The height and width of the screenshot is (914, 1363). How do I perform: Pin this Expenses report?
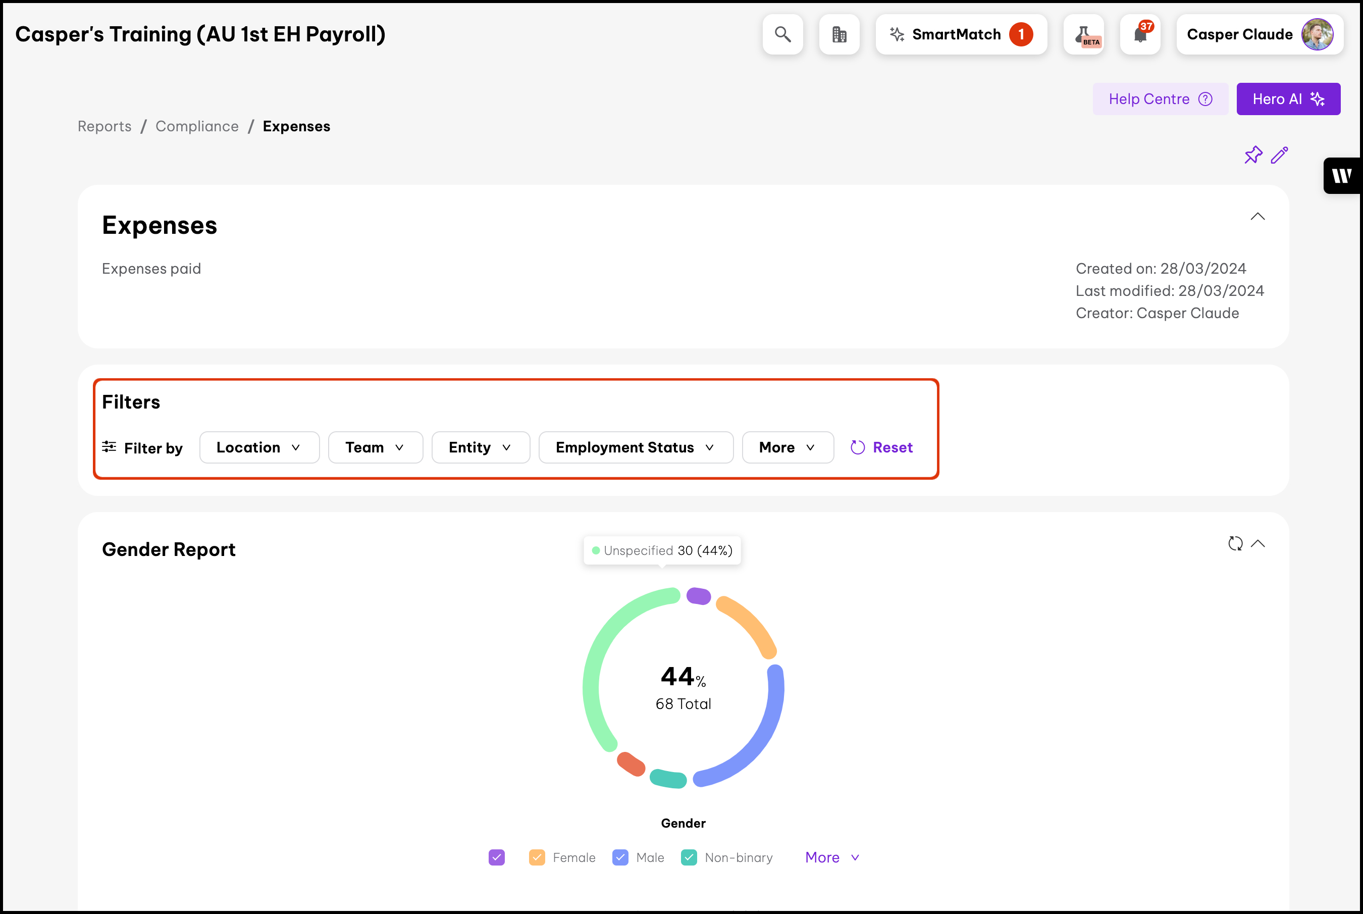click(1252, 155)
